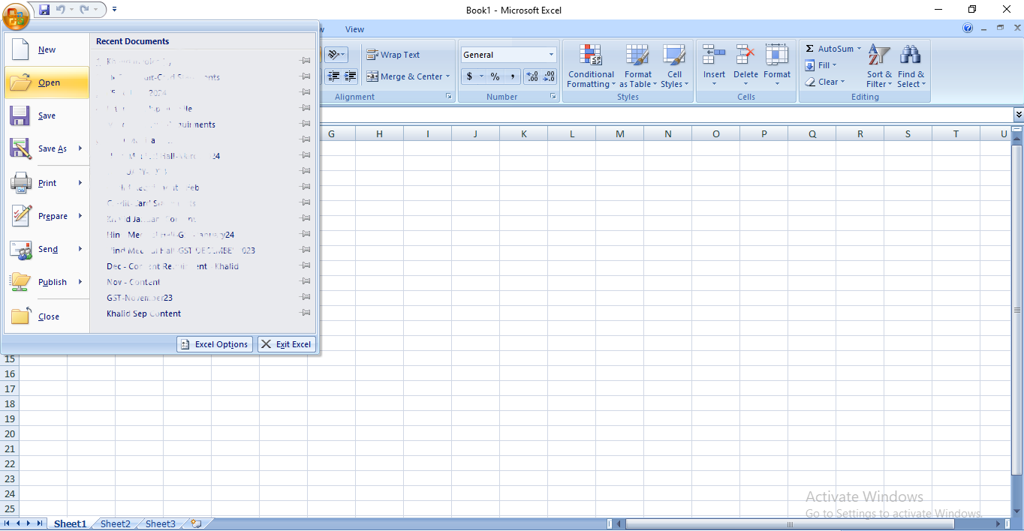Open the Find & Select binoculars icon
This screenshot has height=531, width=1024.
tap(911, 55)
